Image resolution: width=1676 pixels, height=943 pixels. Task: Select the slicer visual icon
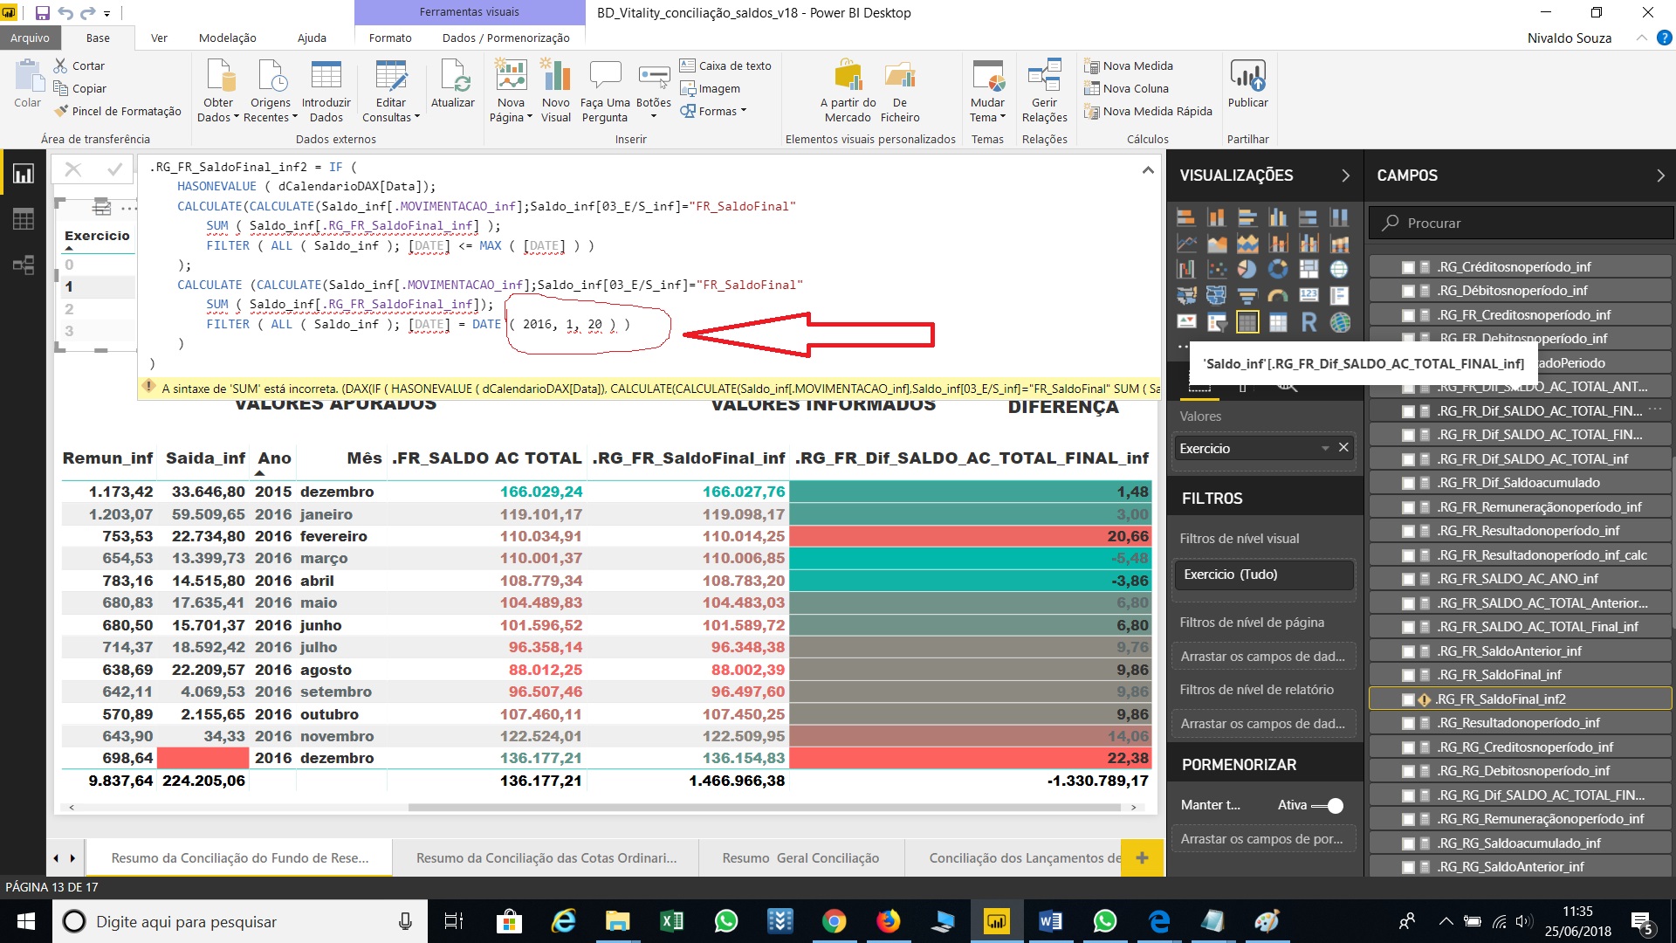click(x=1217, y=322)
